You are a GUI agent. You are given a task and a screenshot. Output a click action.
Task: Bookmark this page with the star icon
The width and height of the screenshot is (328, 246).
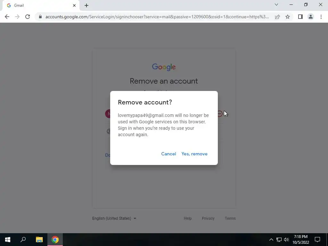click(288, 17)
